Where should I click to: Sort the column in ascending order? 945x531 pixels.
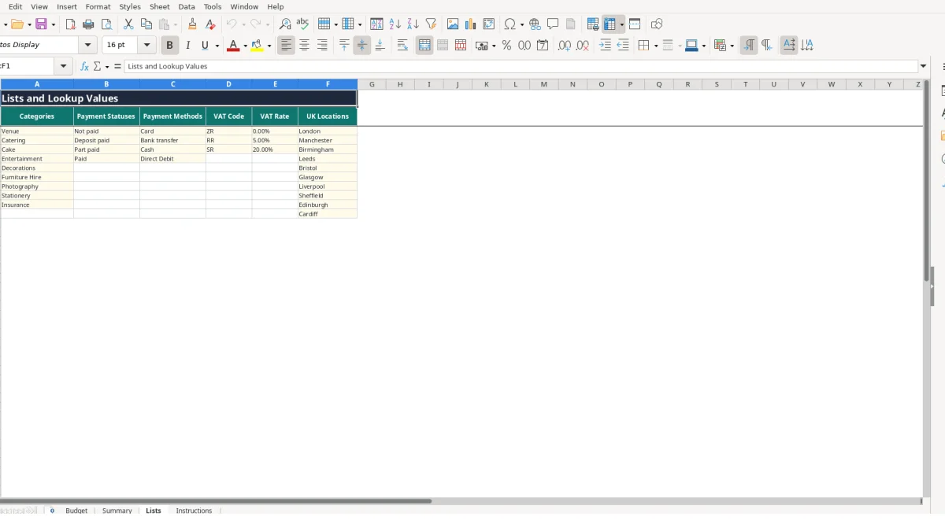pos(395,24)
